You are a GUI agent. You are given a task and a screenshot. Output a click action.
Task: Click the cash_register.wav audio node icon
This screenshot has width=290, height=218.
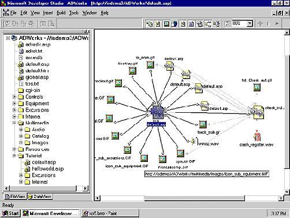tap(257, 136)
